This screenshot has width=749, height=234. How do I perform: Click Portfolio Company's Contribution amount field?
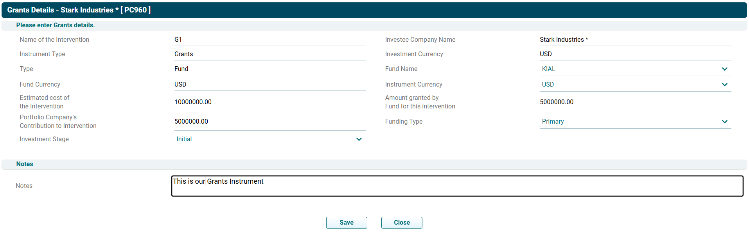[269, 122]
